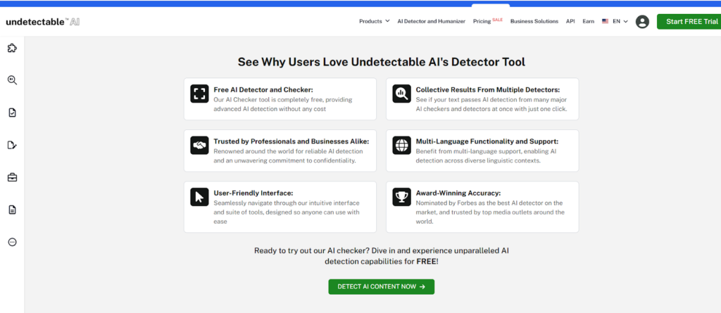
Task: Click the document checkmark sidebar icon
Action: (x=12, y=113)
